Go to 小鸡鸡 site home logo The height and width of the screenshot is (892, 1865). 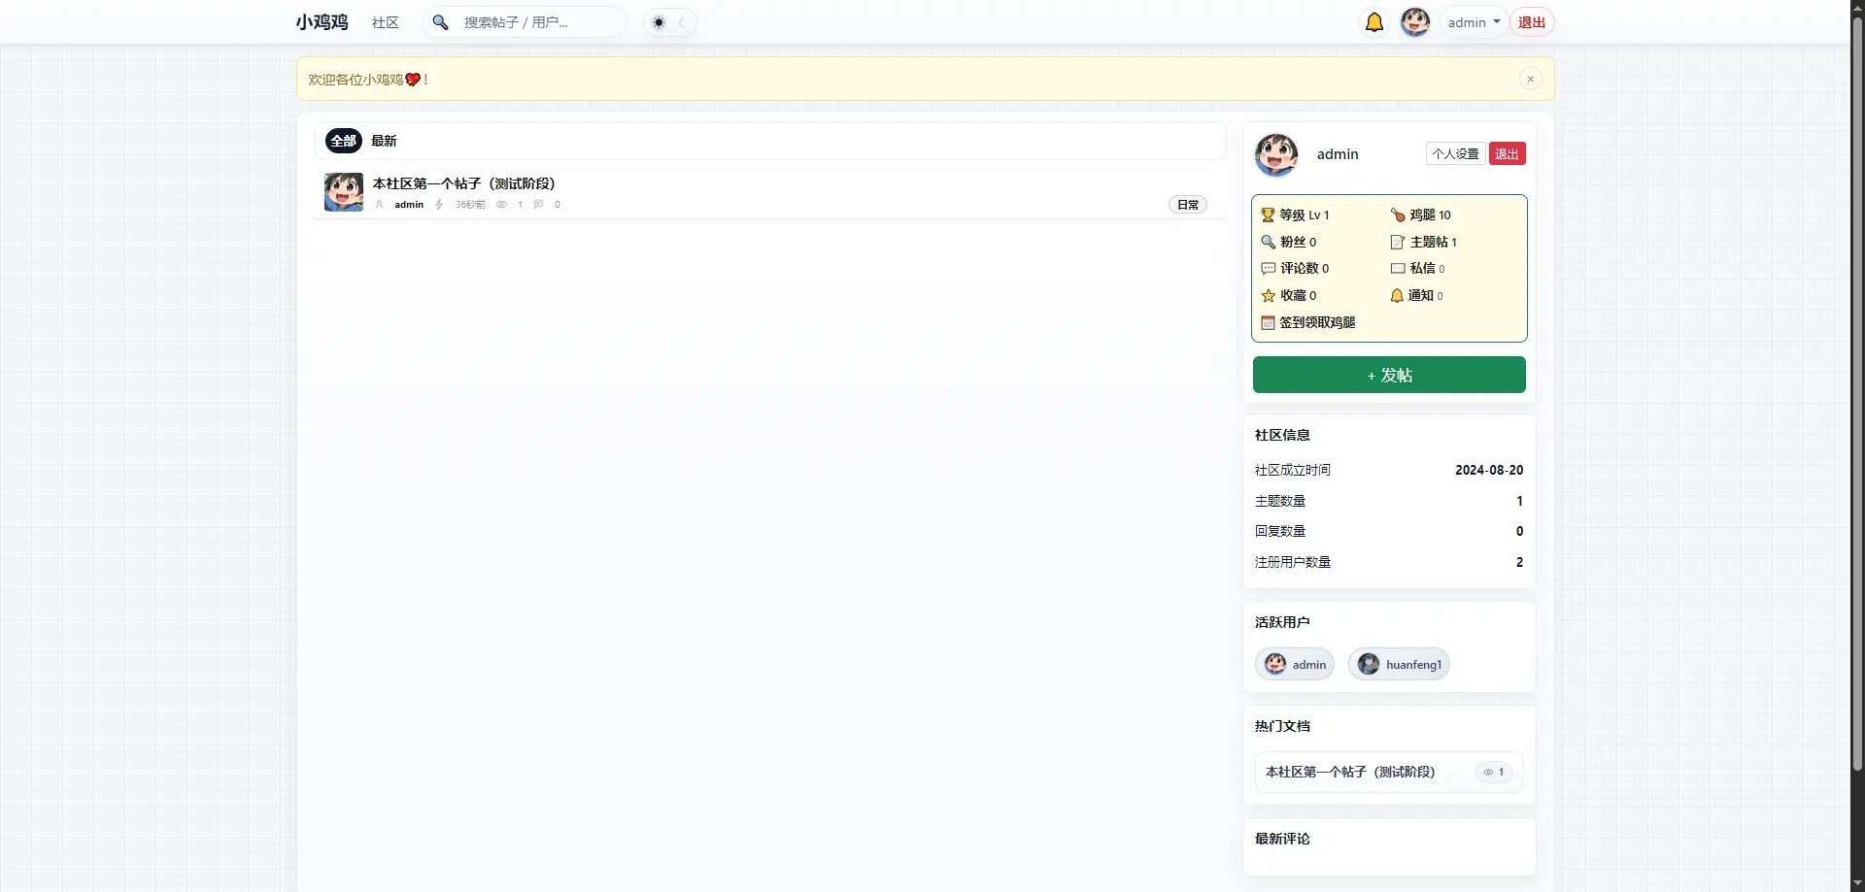tap(322, 22)
